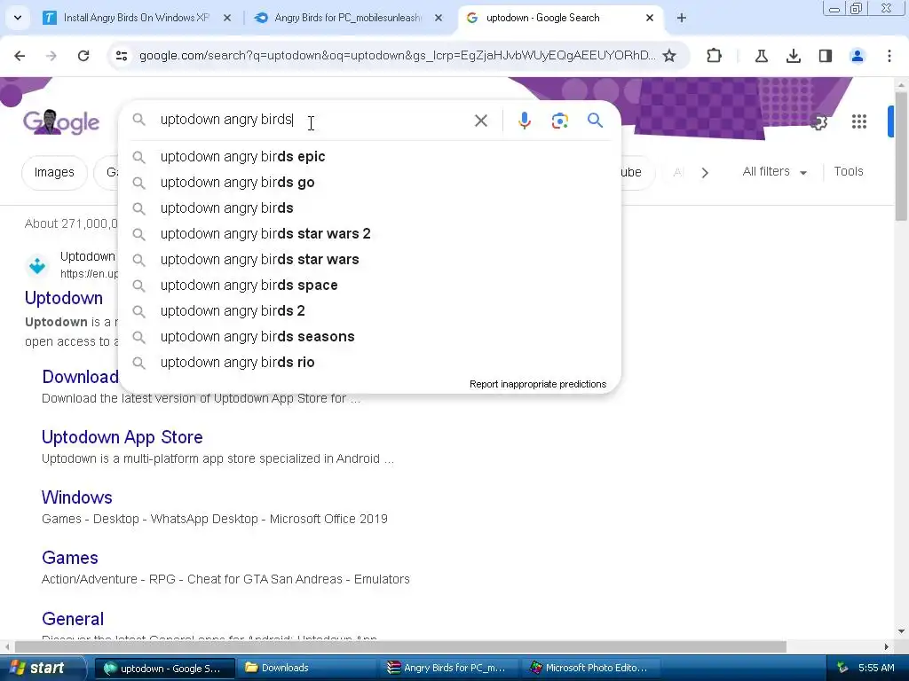This screenshot has width=909, height=681.
Task: Pick suggestion ending in star wars without 2
Action: (370, 260)
